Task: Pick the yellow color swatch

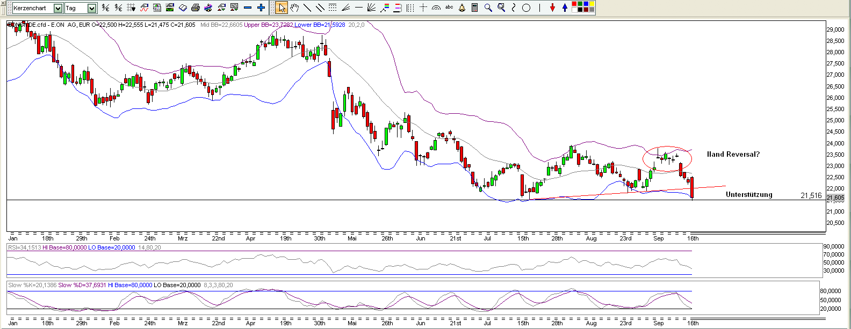Action: (x=592, y=4)
